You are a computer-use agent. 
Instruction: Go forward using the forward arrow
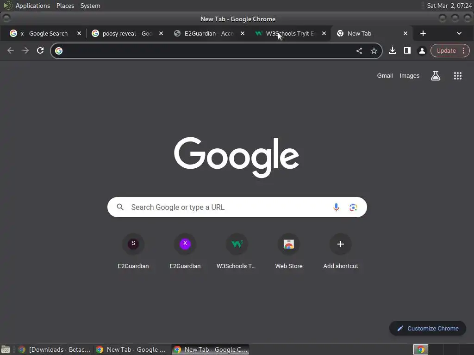pos(25,51)
